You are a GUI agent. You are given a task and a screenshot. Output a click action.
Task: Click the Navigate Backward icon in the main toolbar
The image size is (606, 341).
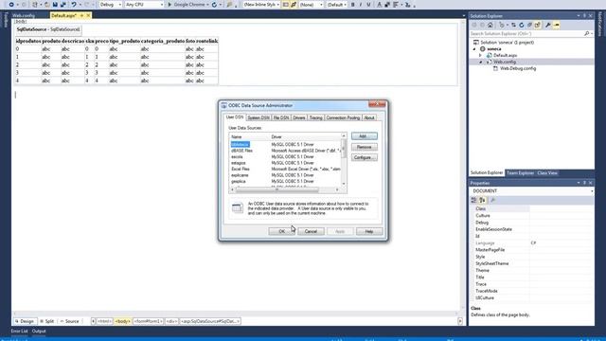(11, 4)
